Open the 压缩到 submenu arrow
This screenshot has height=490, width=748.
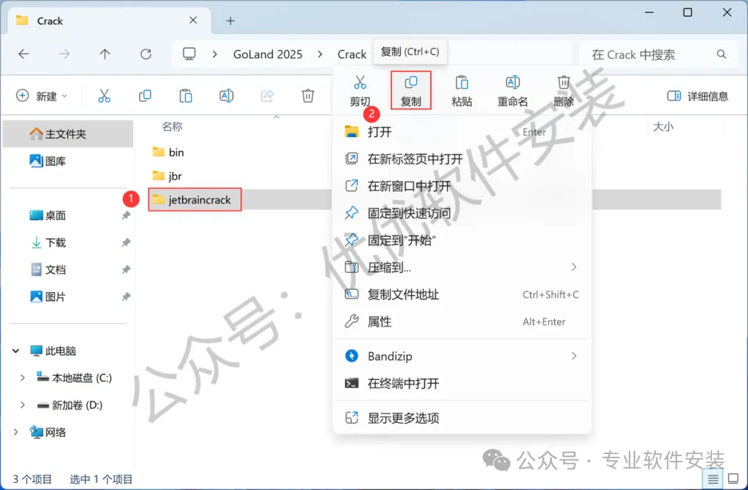coord(574,267)
